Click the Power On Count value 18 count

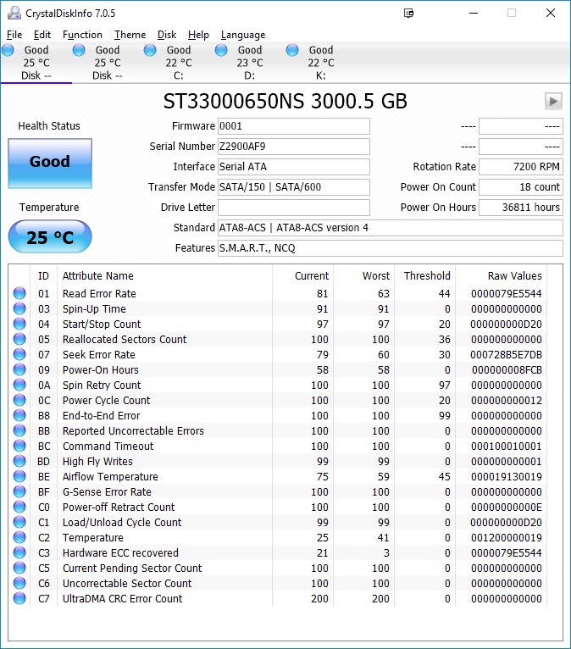[521, 187]
